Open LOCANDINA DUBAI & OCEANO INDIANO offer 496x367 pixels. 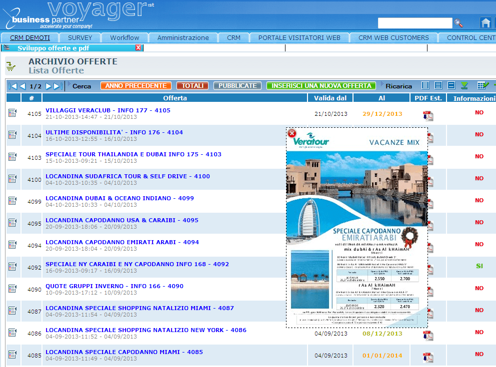point(119,198)
